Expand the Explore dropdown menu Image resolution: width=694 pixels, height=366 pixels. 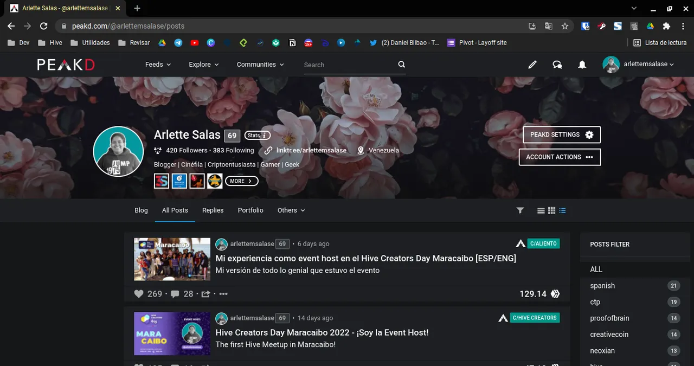204,65
